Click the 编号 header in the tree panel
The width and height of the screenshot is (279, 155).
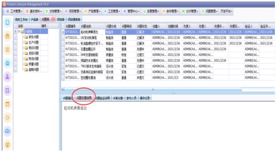point(44,26)
